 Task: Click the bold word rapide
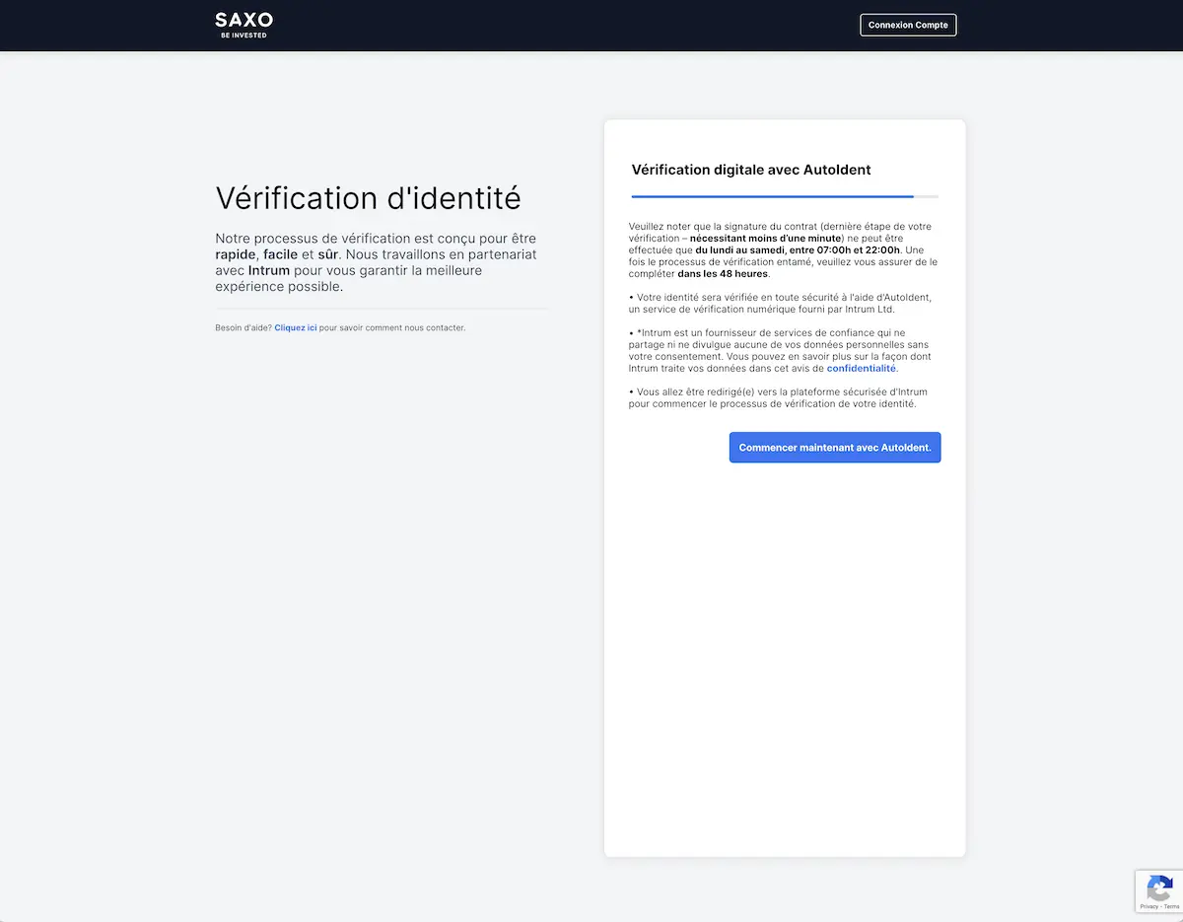(x=236, y=254)
